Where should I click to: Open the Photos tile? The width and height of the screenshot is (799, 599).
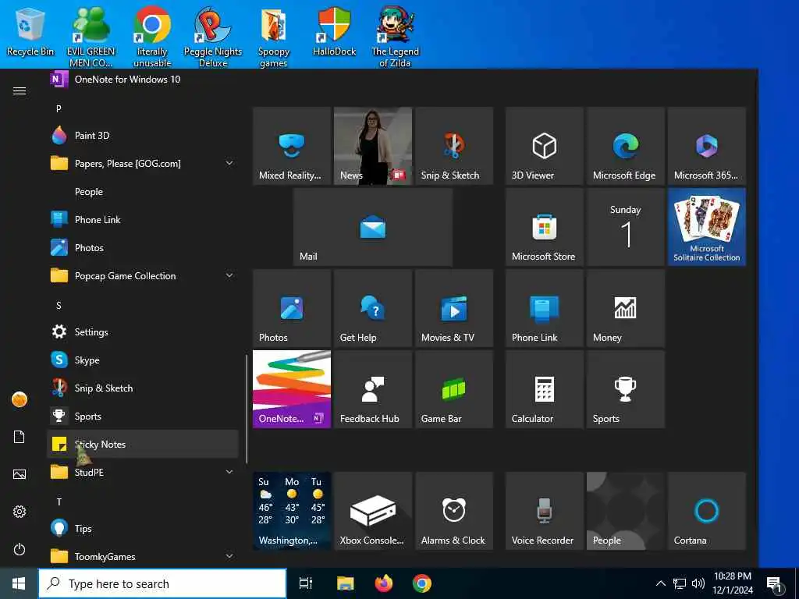292,308
